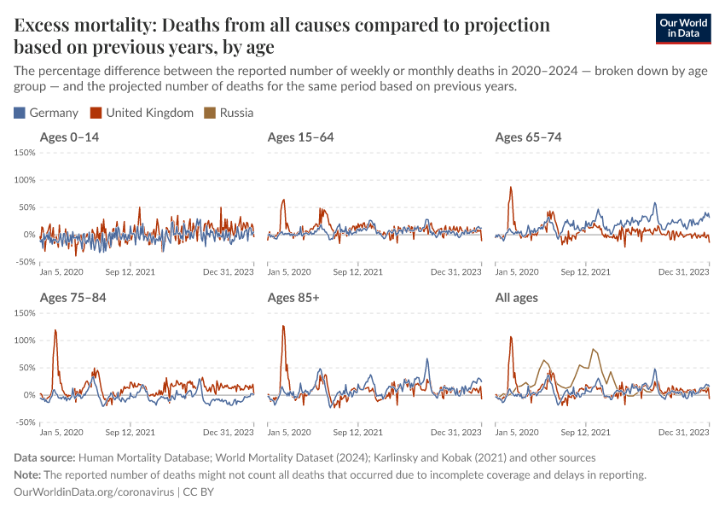Open the OurWorldInData.org/coronavirus link

94,492
